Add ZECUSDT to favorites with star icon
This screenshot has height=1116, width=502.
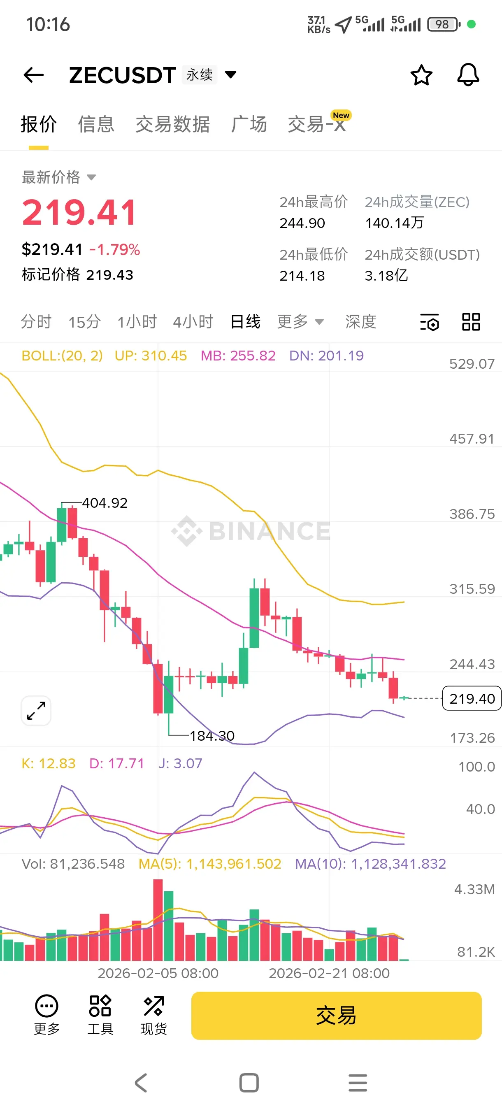pyautogui.click(x=421, y=75)
